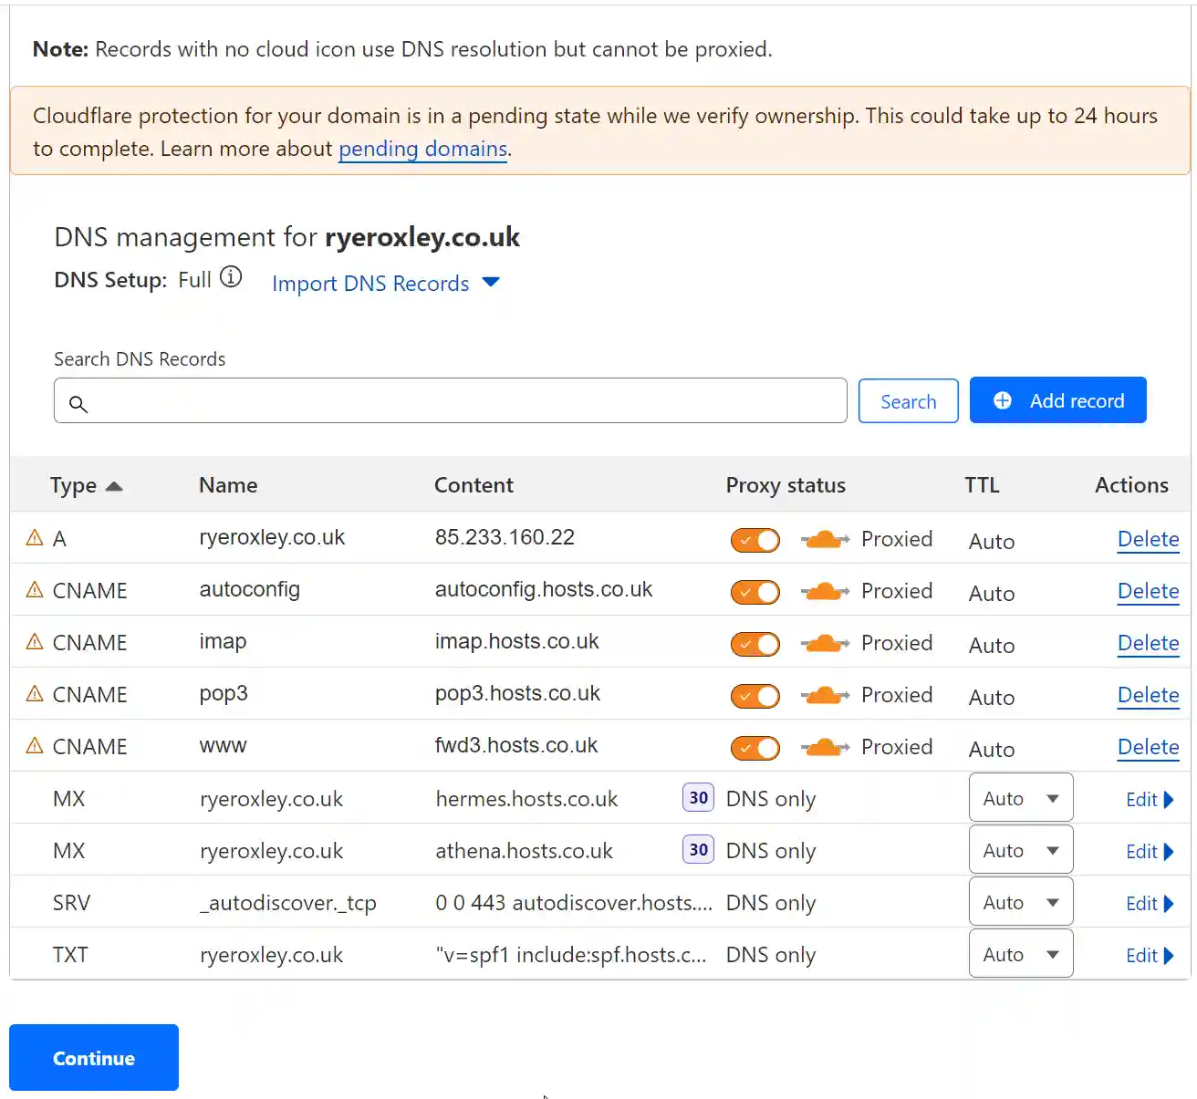
Task: Switch off the proxy toggle on the imap record
Action: tap(755, 643)
